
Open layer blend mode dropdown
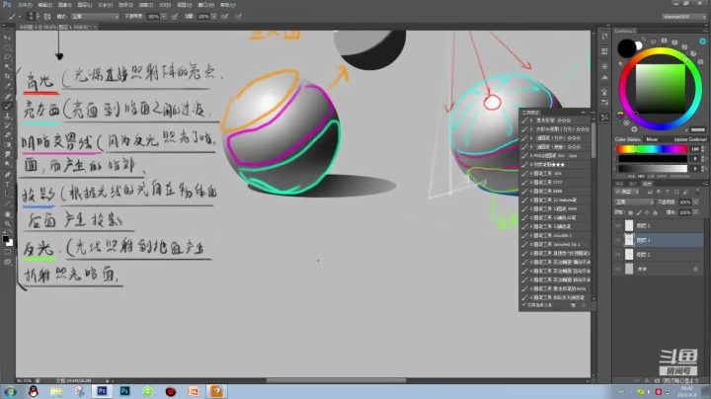pos(634,201)
